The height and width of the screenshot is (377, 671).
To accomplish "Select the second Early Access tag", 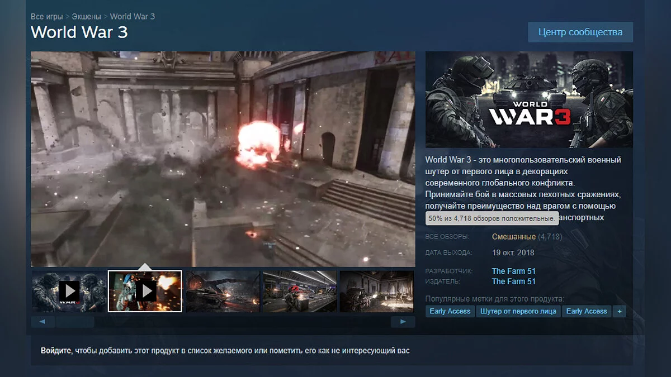I will (587, 311).
